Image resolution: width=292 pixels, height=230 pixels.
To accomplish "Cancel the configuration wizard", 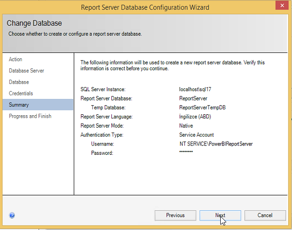I will (265, 215).
